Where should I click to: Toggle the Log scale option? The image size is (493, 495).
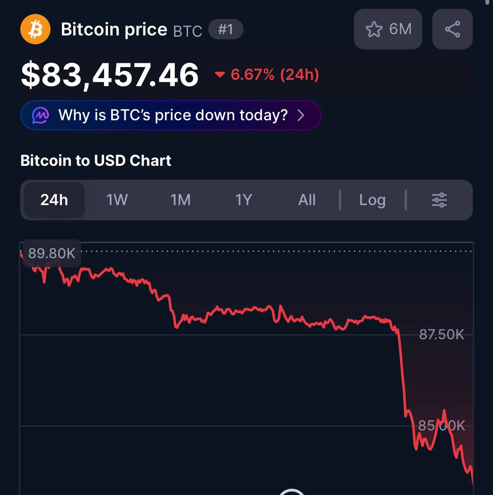pos(372,200)
